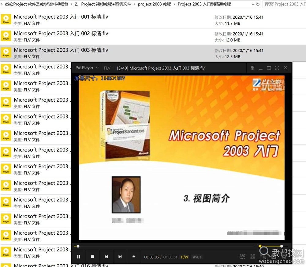Image resolution: width=306 pixels, height=267 pixels.
Task: Select Microsoft Project 2003 入门 001 标清.flv
Action: pyautogui.click(x=61, y=17)
